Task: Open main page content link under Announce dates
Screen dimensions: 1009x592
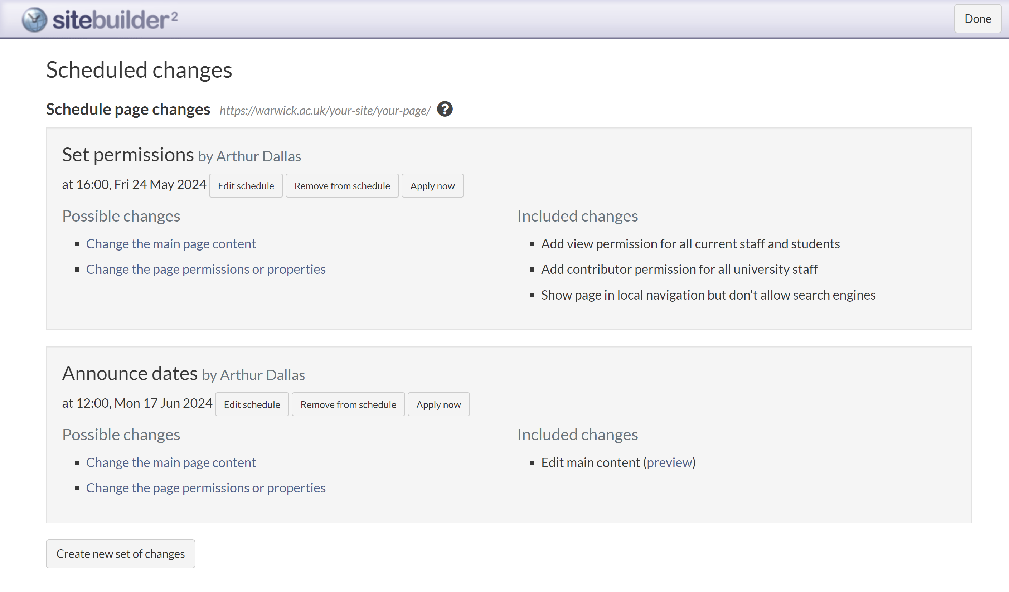Action: coord(171,462)
